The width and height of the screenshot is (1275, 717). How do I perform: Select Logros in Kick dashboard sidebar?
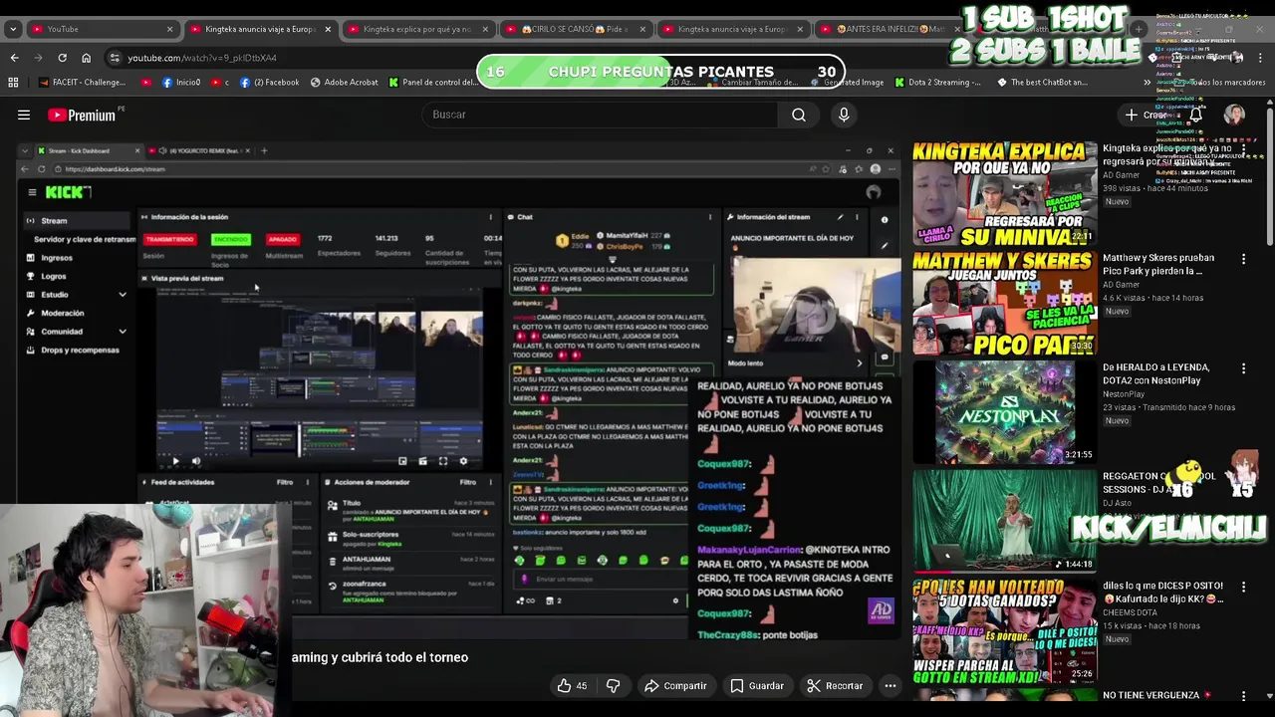[54, 276]
